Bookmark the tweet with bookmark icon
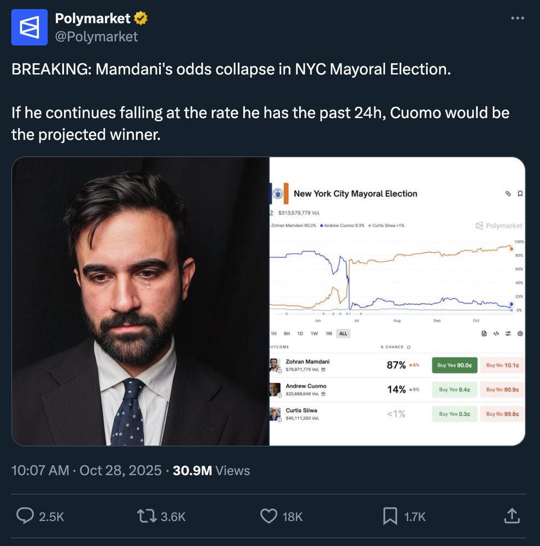 tap(390, 516)
